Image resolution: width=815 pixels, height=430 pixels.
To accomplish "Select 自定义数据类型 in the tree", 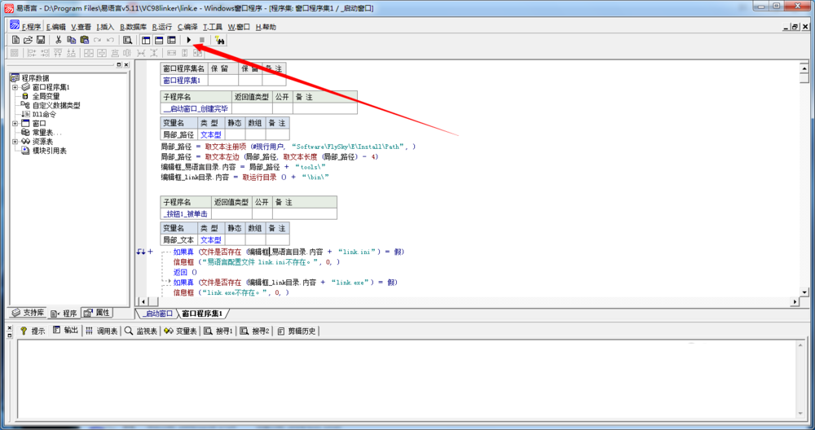I will click(56, 105).
